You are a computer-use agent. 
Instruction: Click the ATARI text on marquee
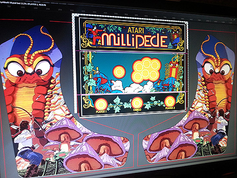point(136,30)
